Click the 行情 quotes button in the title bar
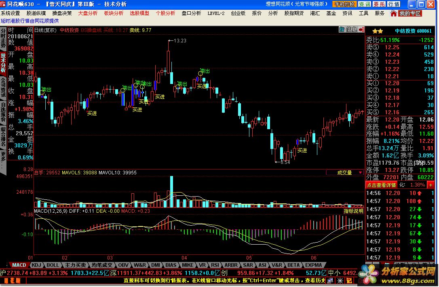Image resolution: width=439 pixels, height=287 pixels. point(394,4)
